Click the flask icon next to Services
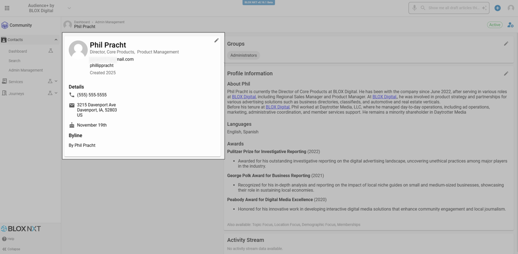Image resolution: width=518 pixels, height=254 pixels. (50, 81)
